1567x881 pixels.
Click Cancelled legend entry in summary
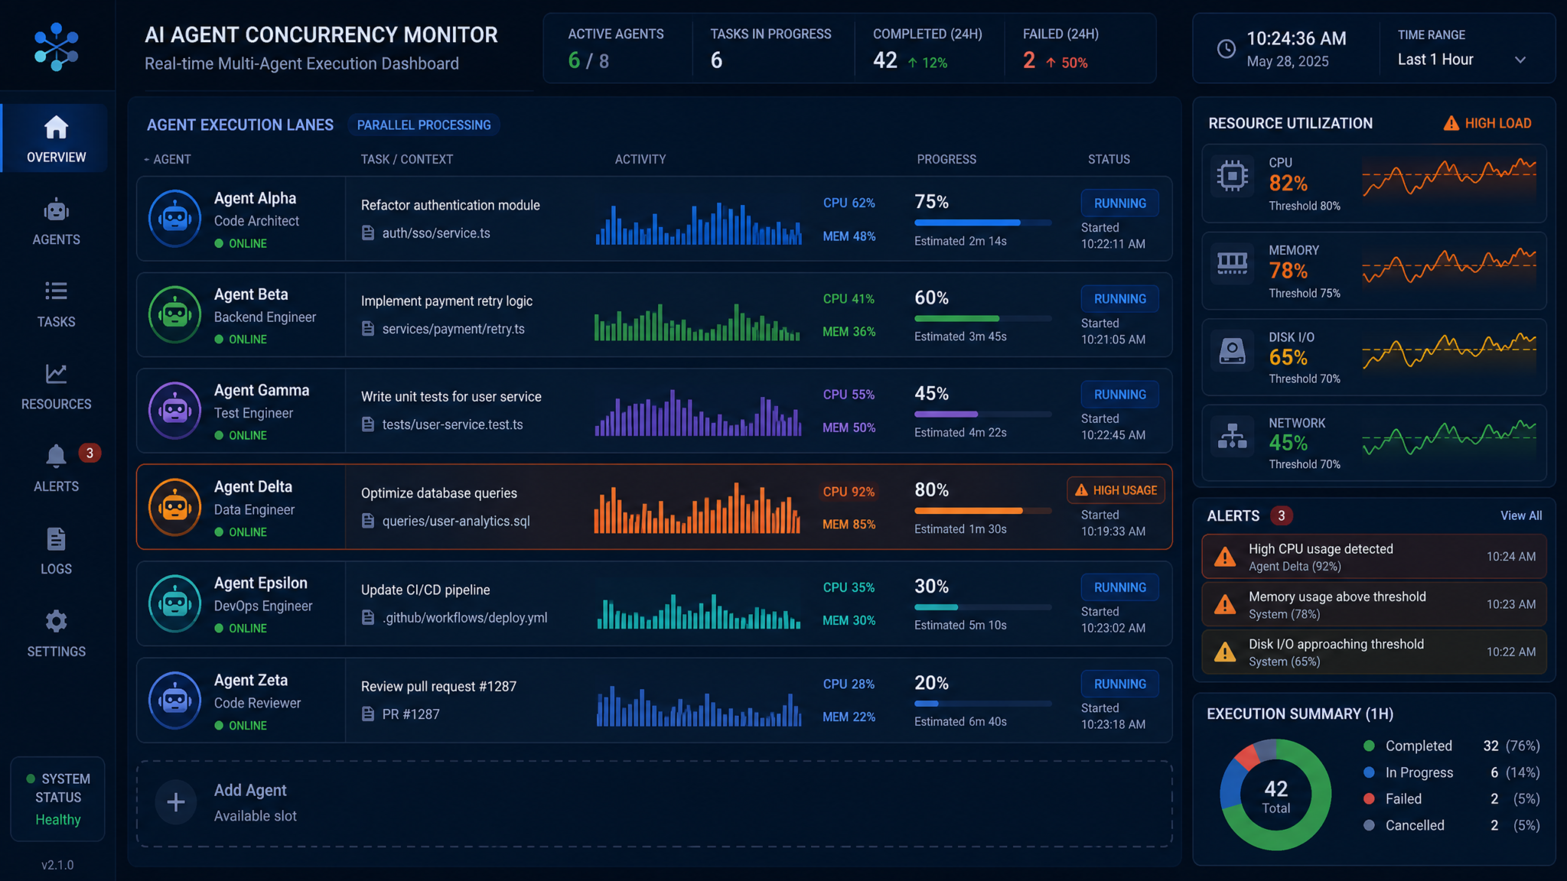(x=1451, y=825)
